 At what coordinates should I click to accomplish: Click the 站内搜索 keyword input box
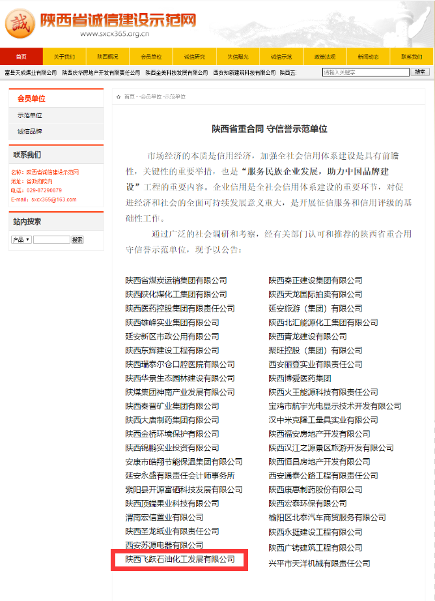51,240
